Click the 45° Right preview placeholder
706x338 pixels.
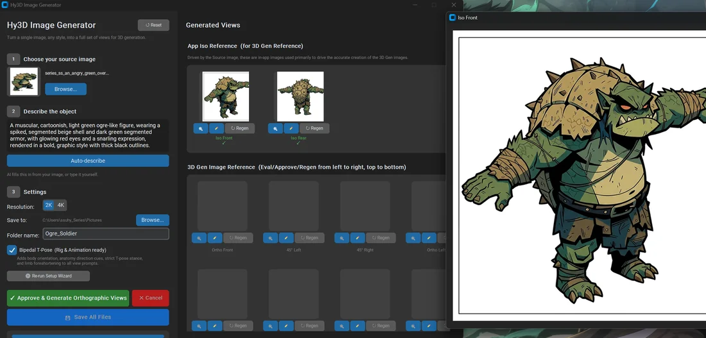pyautogui.click(x=365, y=206)
